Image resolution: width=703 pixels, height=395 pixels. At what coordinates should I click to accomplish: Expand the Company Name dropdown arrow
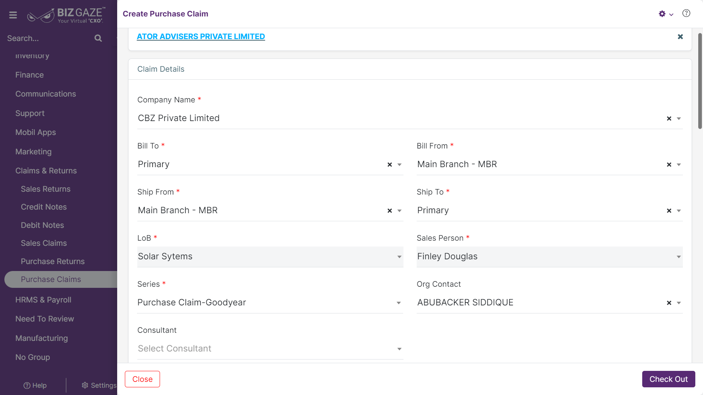(679, 118)
